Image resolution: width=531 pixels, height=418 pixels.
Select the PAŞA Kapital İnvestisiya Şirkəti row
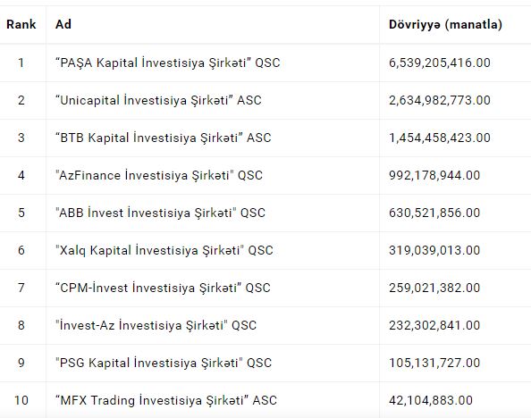(265, 63)
